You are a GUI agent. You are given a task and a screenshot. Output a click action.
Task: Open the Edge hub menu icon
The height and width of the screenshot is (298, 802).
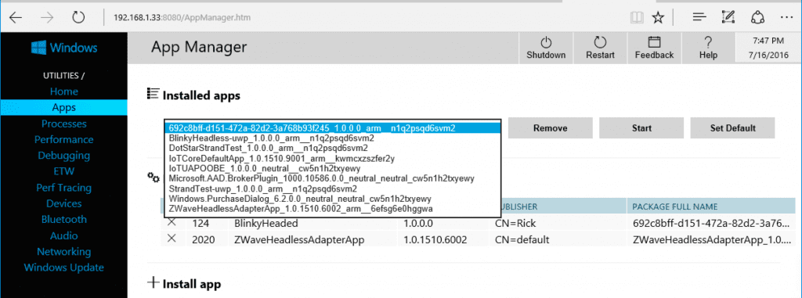699,18
